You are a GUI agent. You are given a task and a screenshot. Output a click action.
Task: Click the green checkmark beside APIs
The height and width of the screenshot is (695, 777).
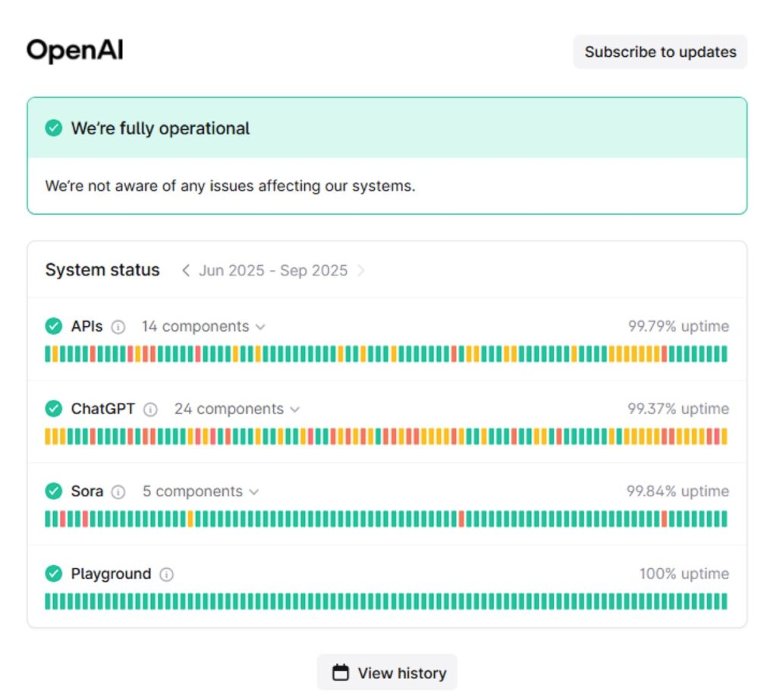[53, 326]
